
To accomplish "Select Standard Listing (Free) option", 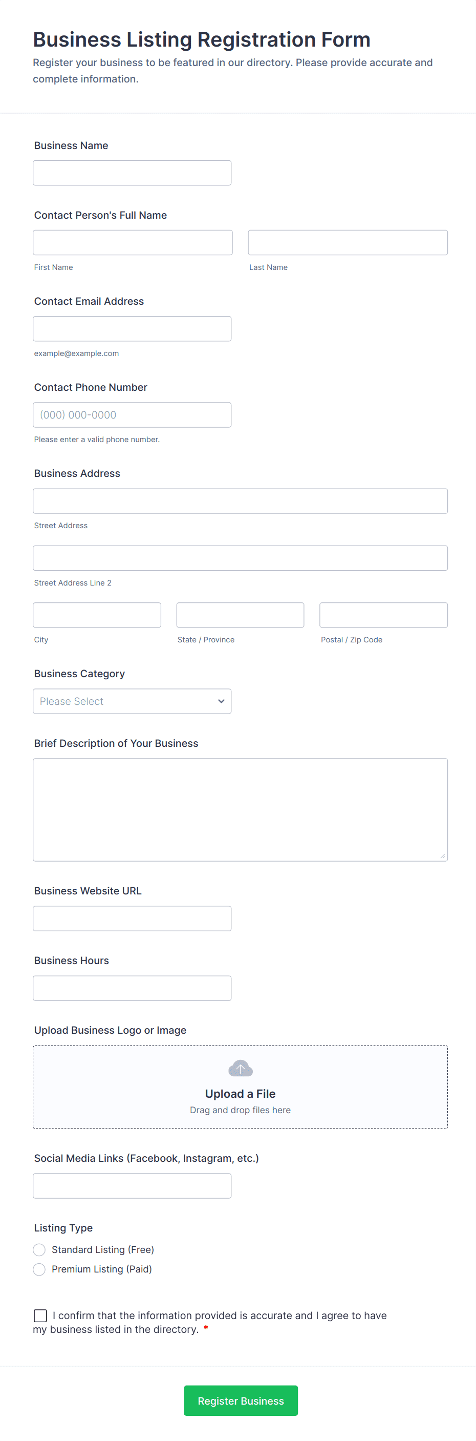I will pos(39,1250).
